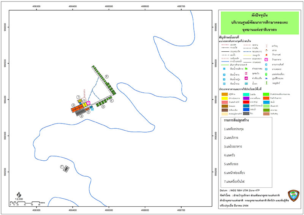Click the legend's flagpole icon

pos(267,51)
